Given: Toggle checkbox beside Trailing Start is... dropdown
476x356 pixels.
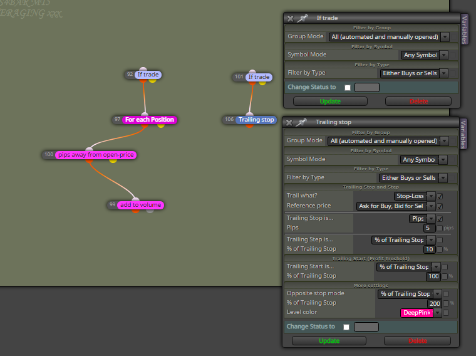Looking at the screenshot, I should coord(445,267).
